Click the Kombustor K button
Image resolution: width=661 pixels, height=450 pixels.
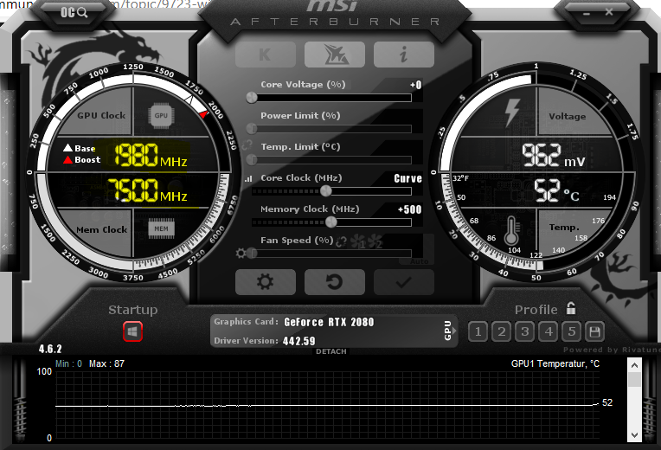coord(265,55)
